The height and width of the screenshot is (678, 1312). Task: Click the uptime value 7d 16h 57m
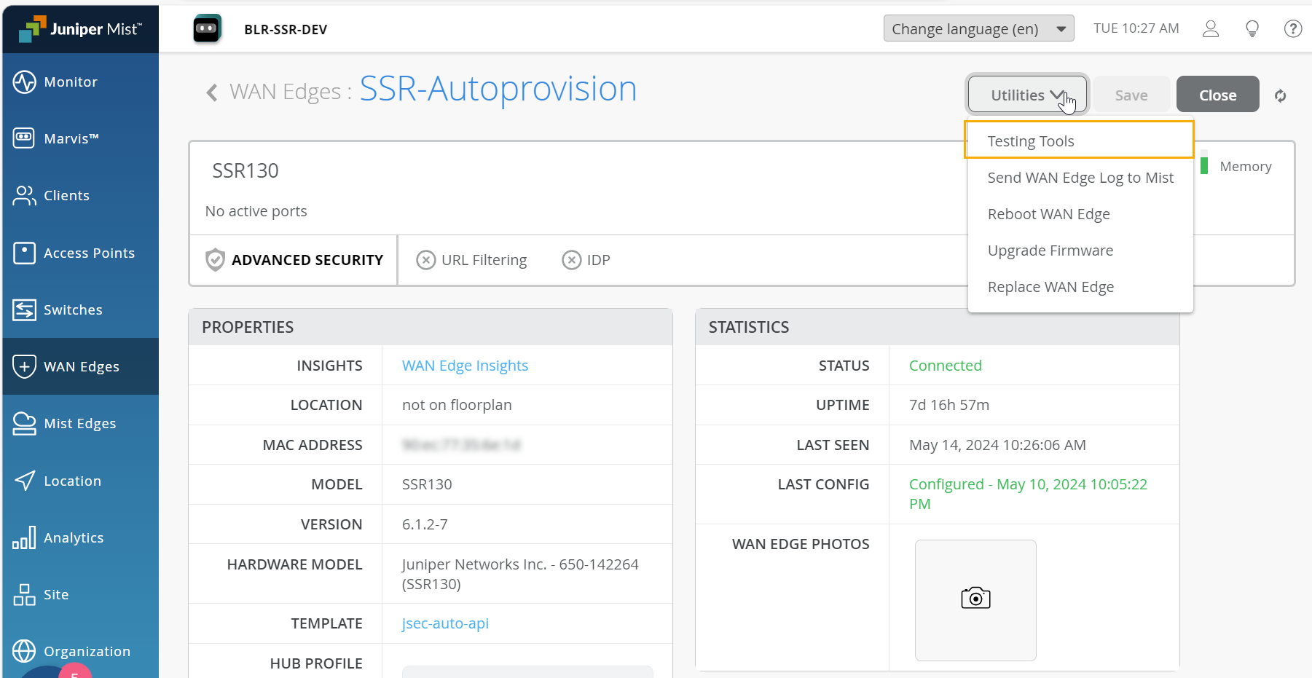(949, 405)
